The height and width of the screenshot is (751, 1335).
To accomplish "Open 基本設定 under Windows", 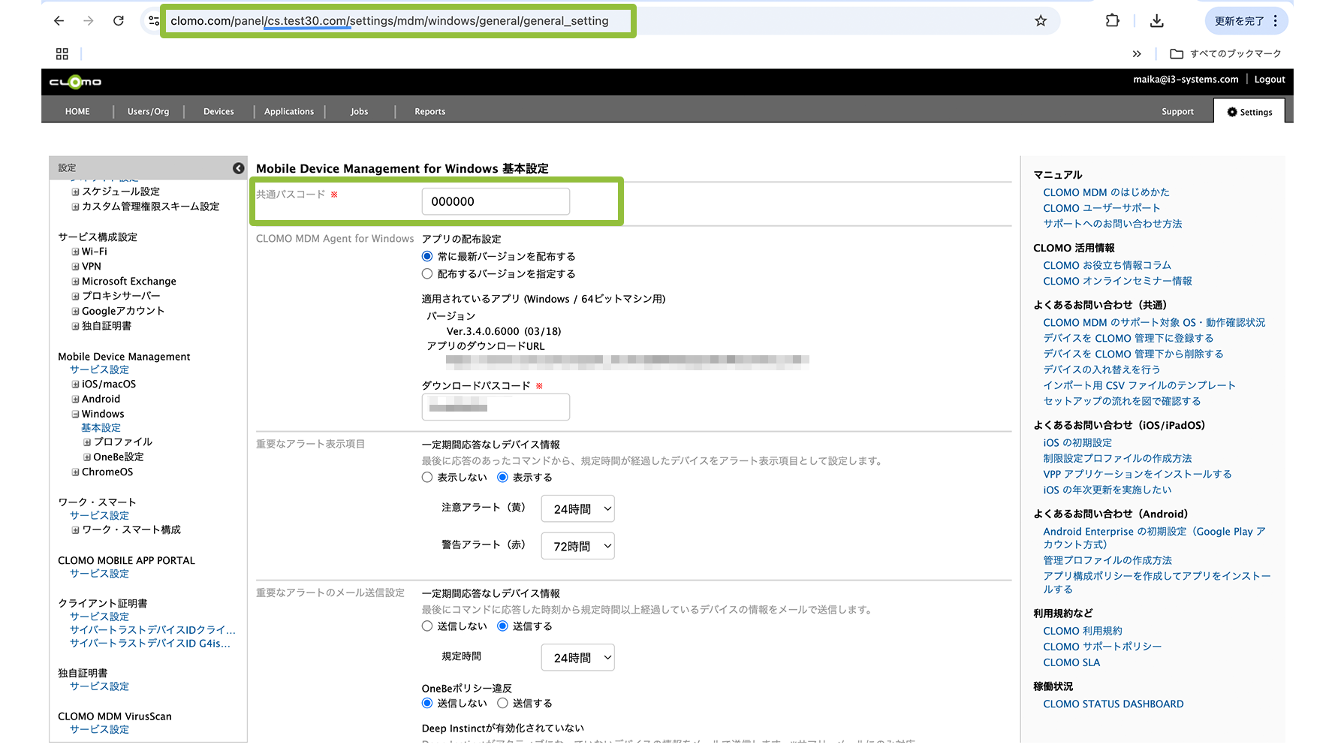I will [x=101, y=427].
